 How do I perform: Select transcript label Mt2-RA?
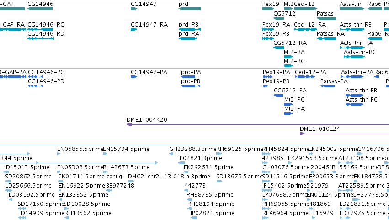tap(294, 52)
